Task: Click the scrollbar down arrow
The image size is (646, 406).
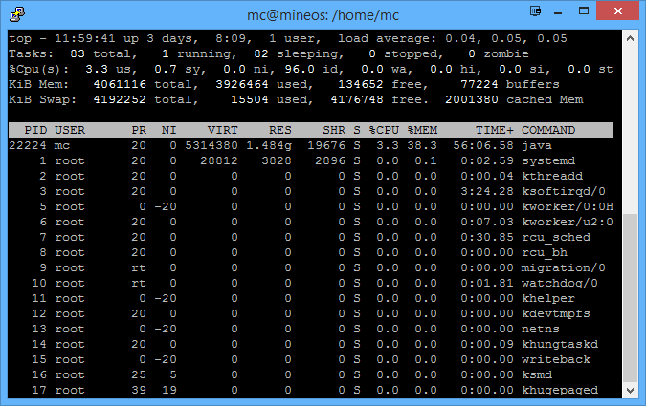Action: [629, 390]
